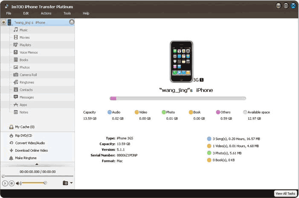Adjust the volume slider
299x198 pixels.
[x=34, y=183]
